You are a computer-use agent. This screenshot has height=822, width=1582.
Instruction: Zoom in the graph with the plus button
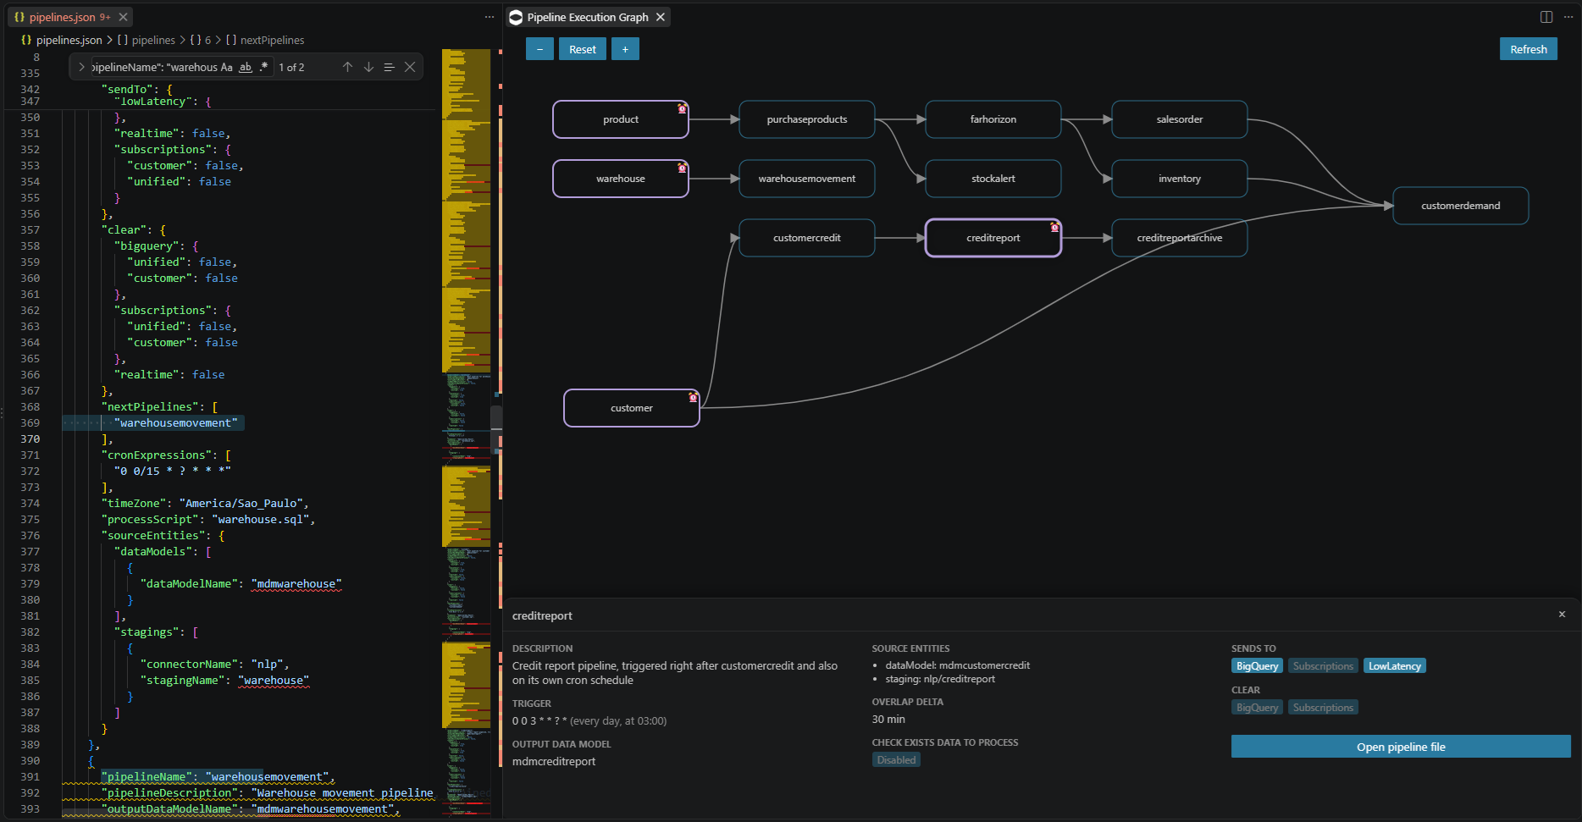625,49
